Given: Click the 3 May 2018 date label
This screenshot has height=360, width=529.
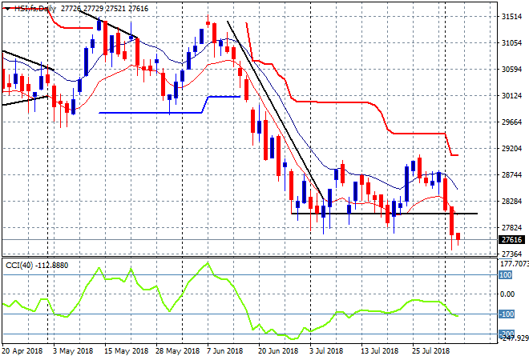Looking at the screenshot, I should pos(72,351).
